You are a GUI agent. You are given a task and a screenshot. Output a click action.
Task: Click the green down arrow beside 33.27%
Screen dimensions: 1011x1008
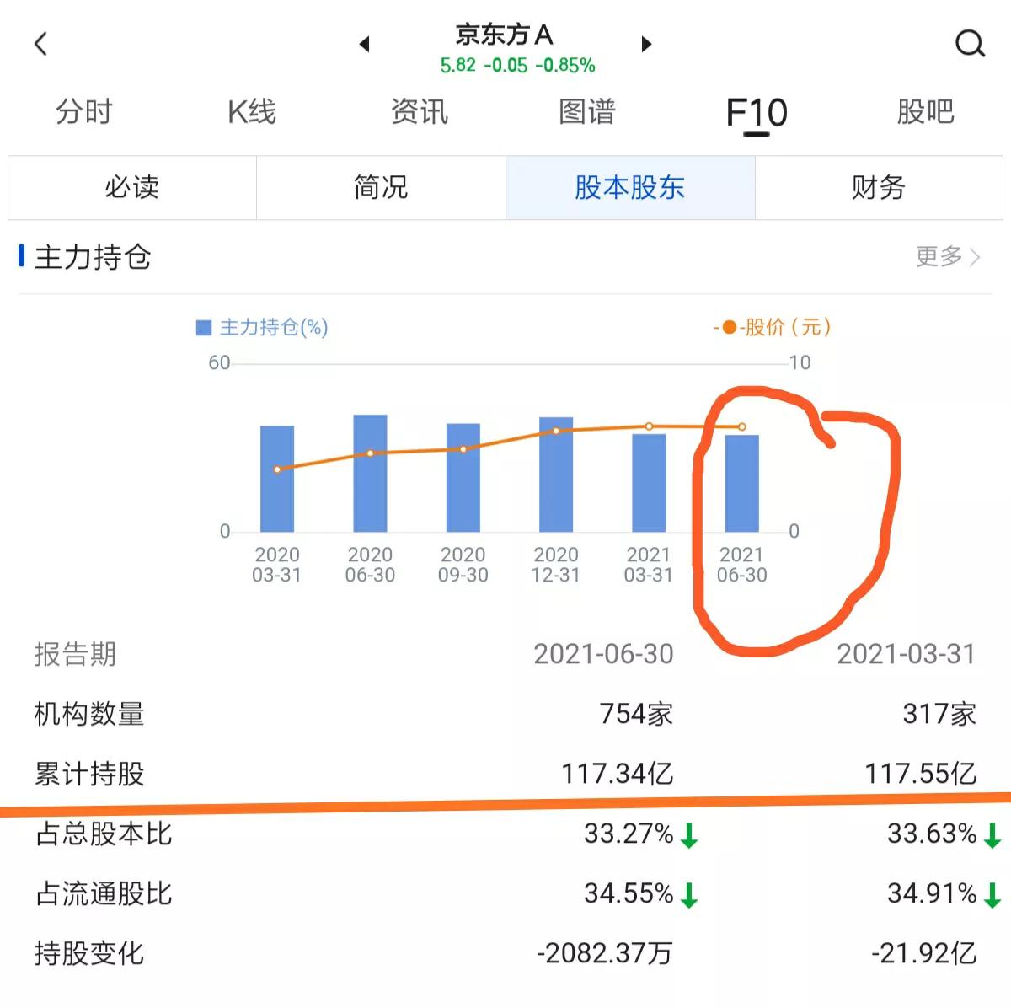click(687, 835)
